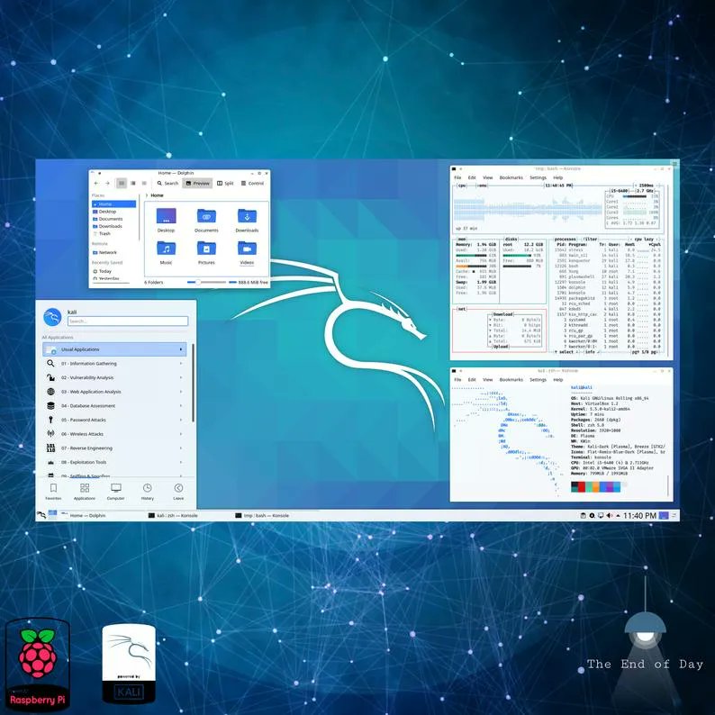Open the Control menu in Dolphin
Image resolution: width=715 pixels, height=715 pixels.
coord(253,184)
